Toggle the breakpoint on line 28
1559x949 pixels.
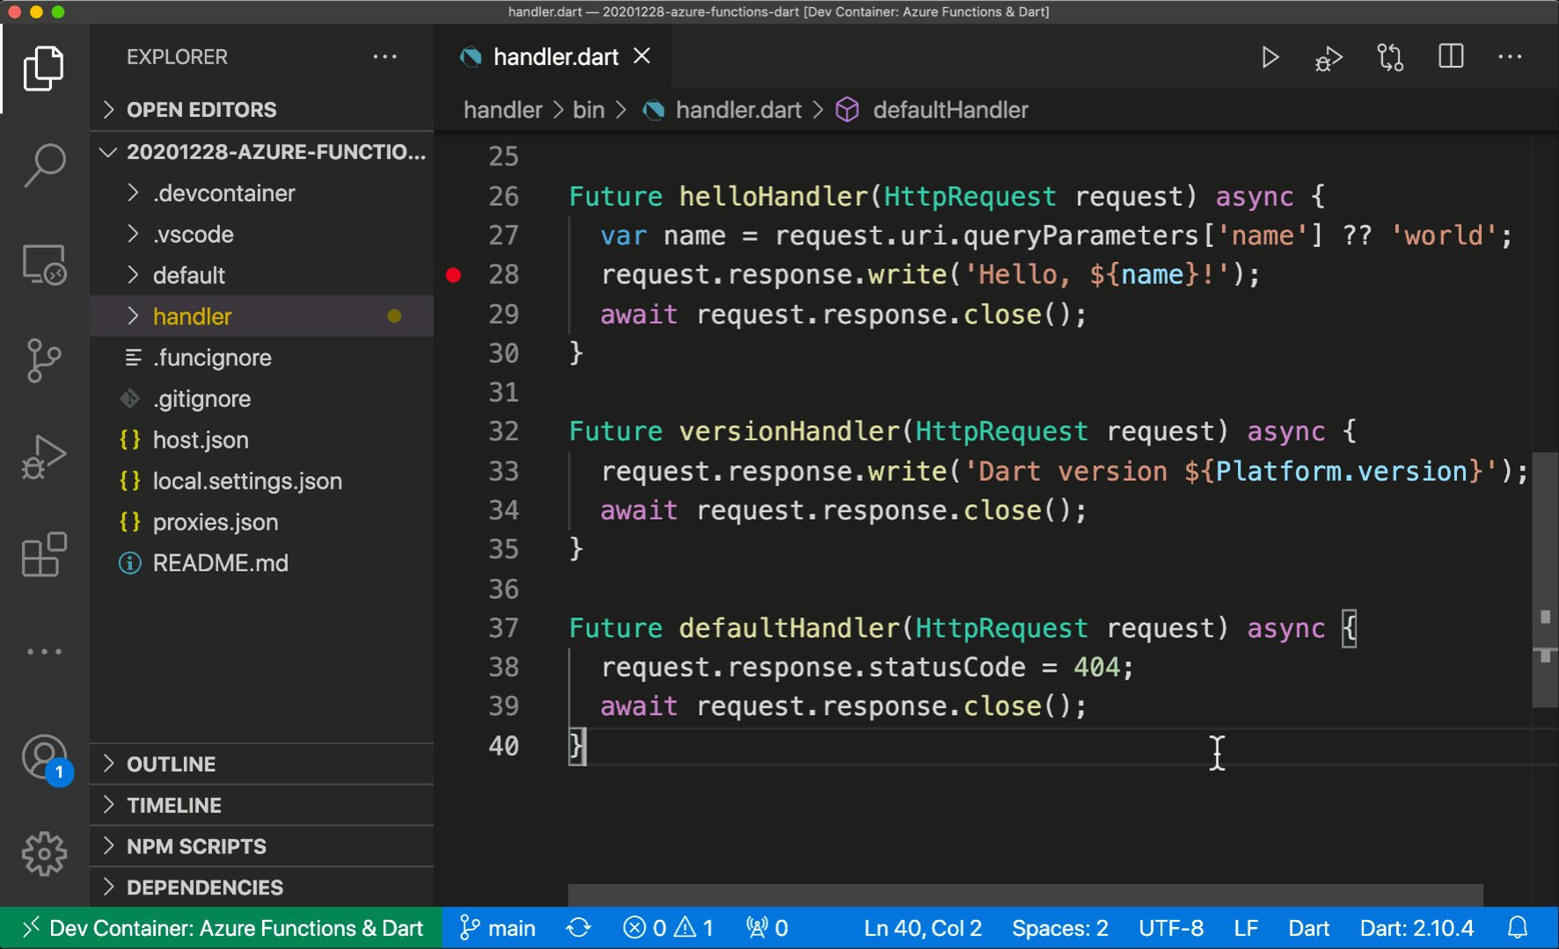(x=454, y=274)
